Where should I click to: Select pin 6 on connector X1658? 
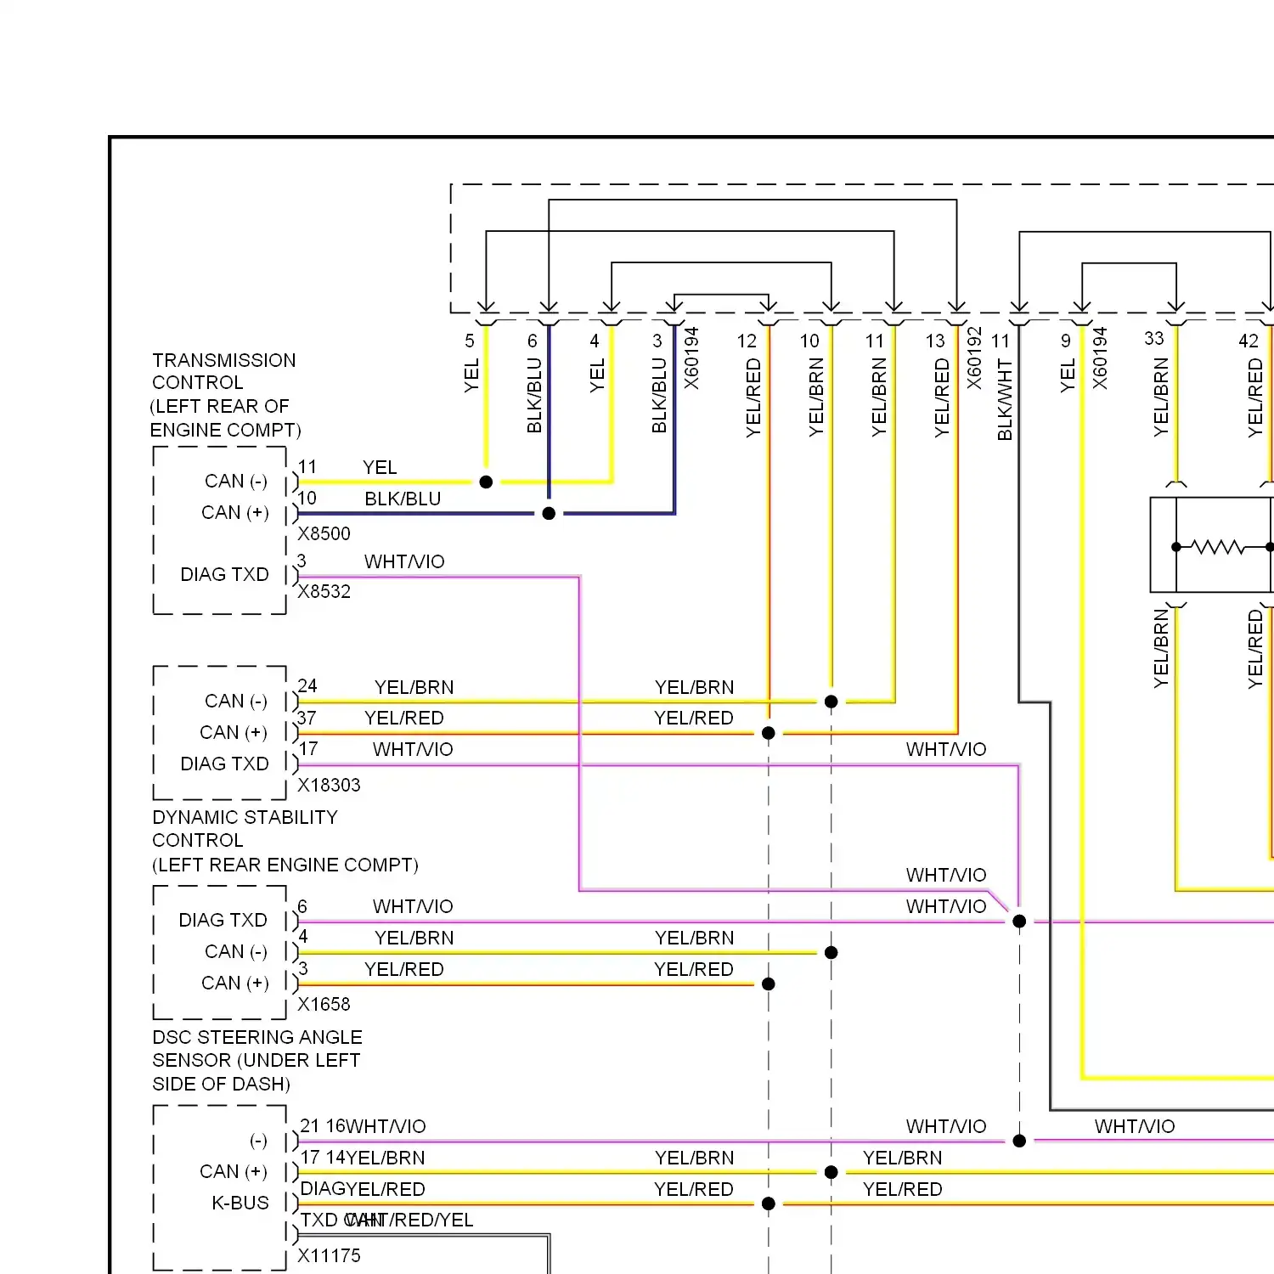tap(302, 906)
